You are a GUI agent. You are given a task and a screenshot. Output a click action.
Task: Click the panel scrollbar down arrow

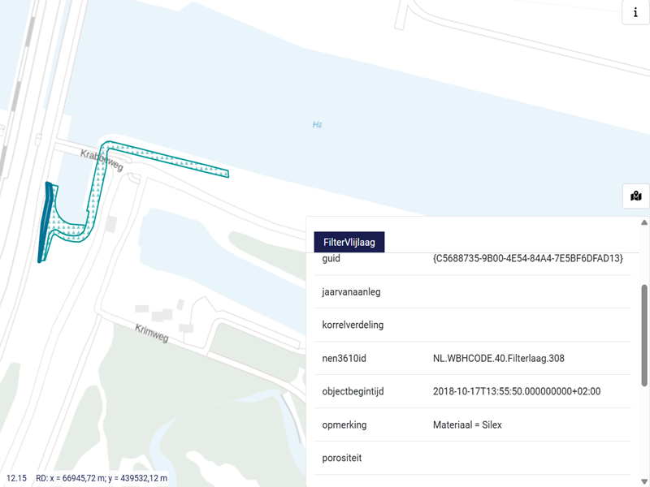tap(644, 481)
